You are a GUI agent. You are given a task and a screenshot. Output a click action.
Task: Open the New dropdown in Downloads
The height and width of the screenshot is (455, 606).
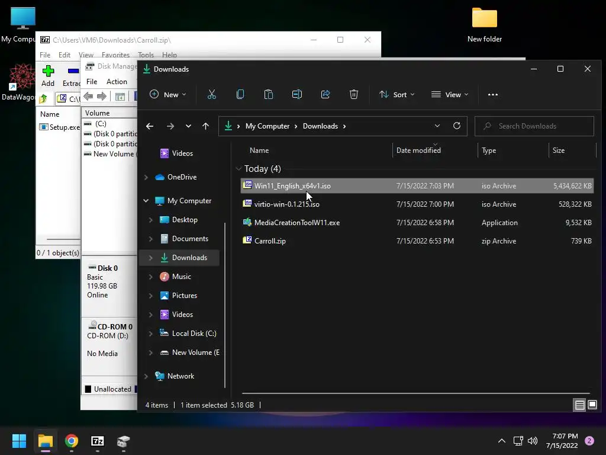[167, 94]
